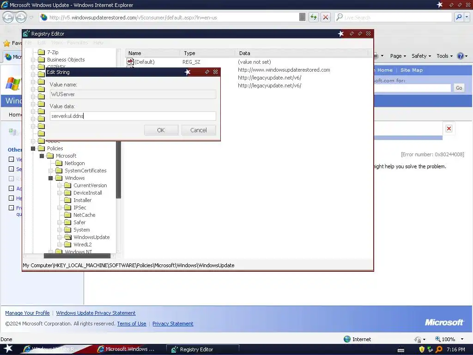The width and height of the screenshot is (473, 355).
Task: Click the keyboard tray icon
Action: [401, 350]
